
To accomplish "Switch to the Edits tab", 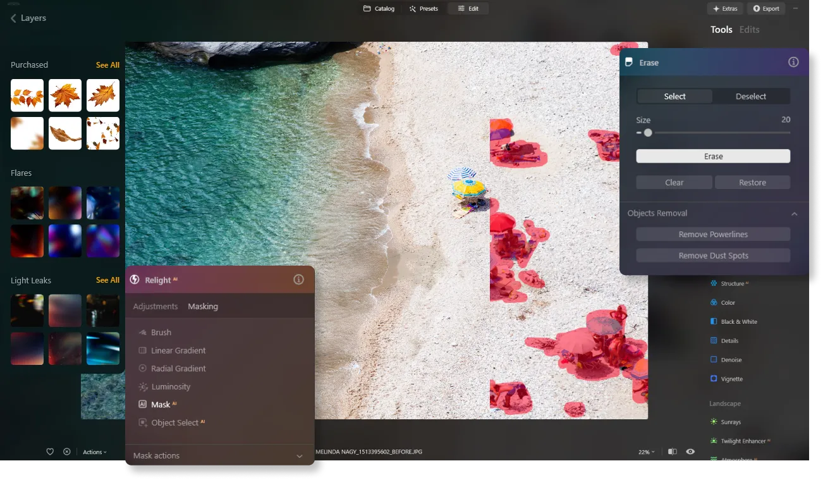I will point(750,30).
